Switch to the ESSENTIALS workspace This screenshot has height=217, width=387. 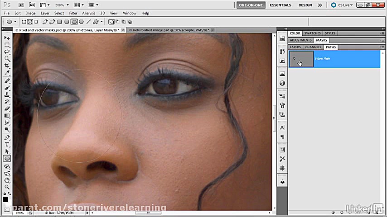click(281, 5)
